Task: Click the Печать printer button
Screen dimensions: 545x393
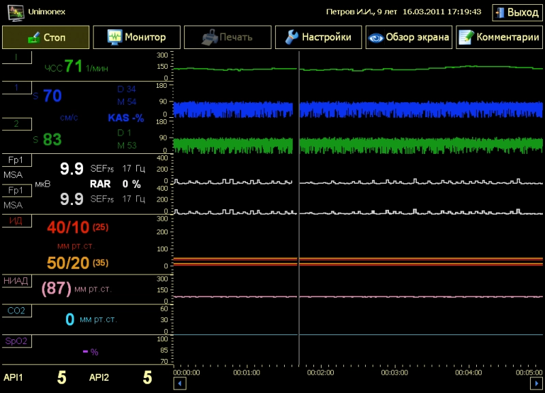Action: coord(227,37)
